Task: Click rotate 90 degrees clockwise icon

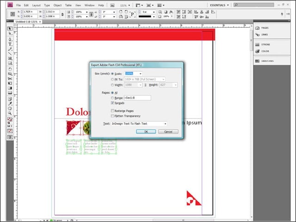Action: 121,12
